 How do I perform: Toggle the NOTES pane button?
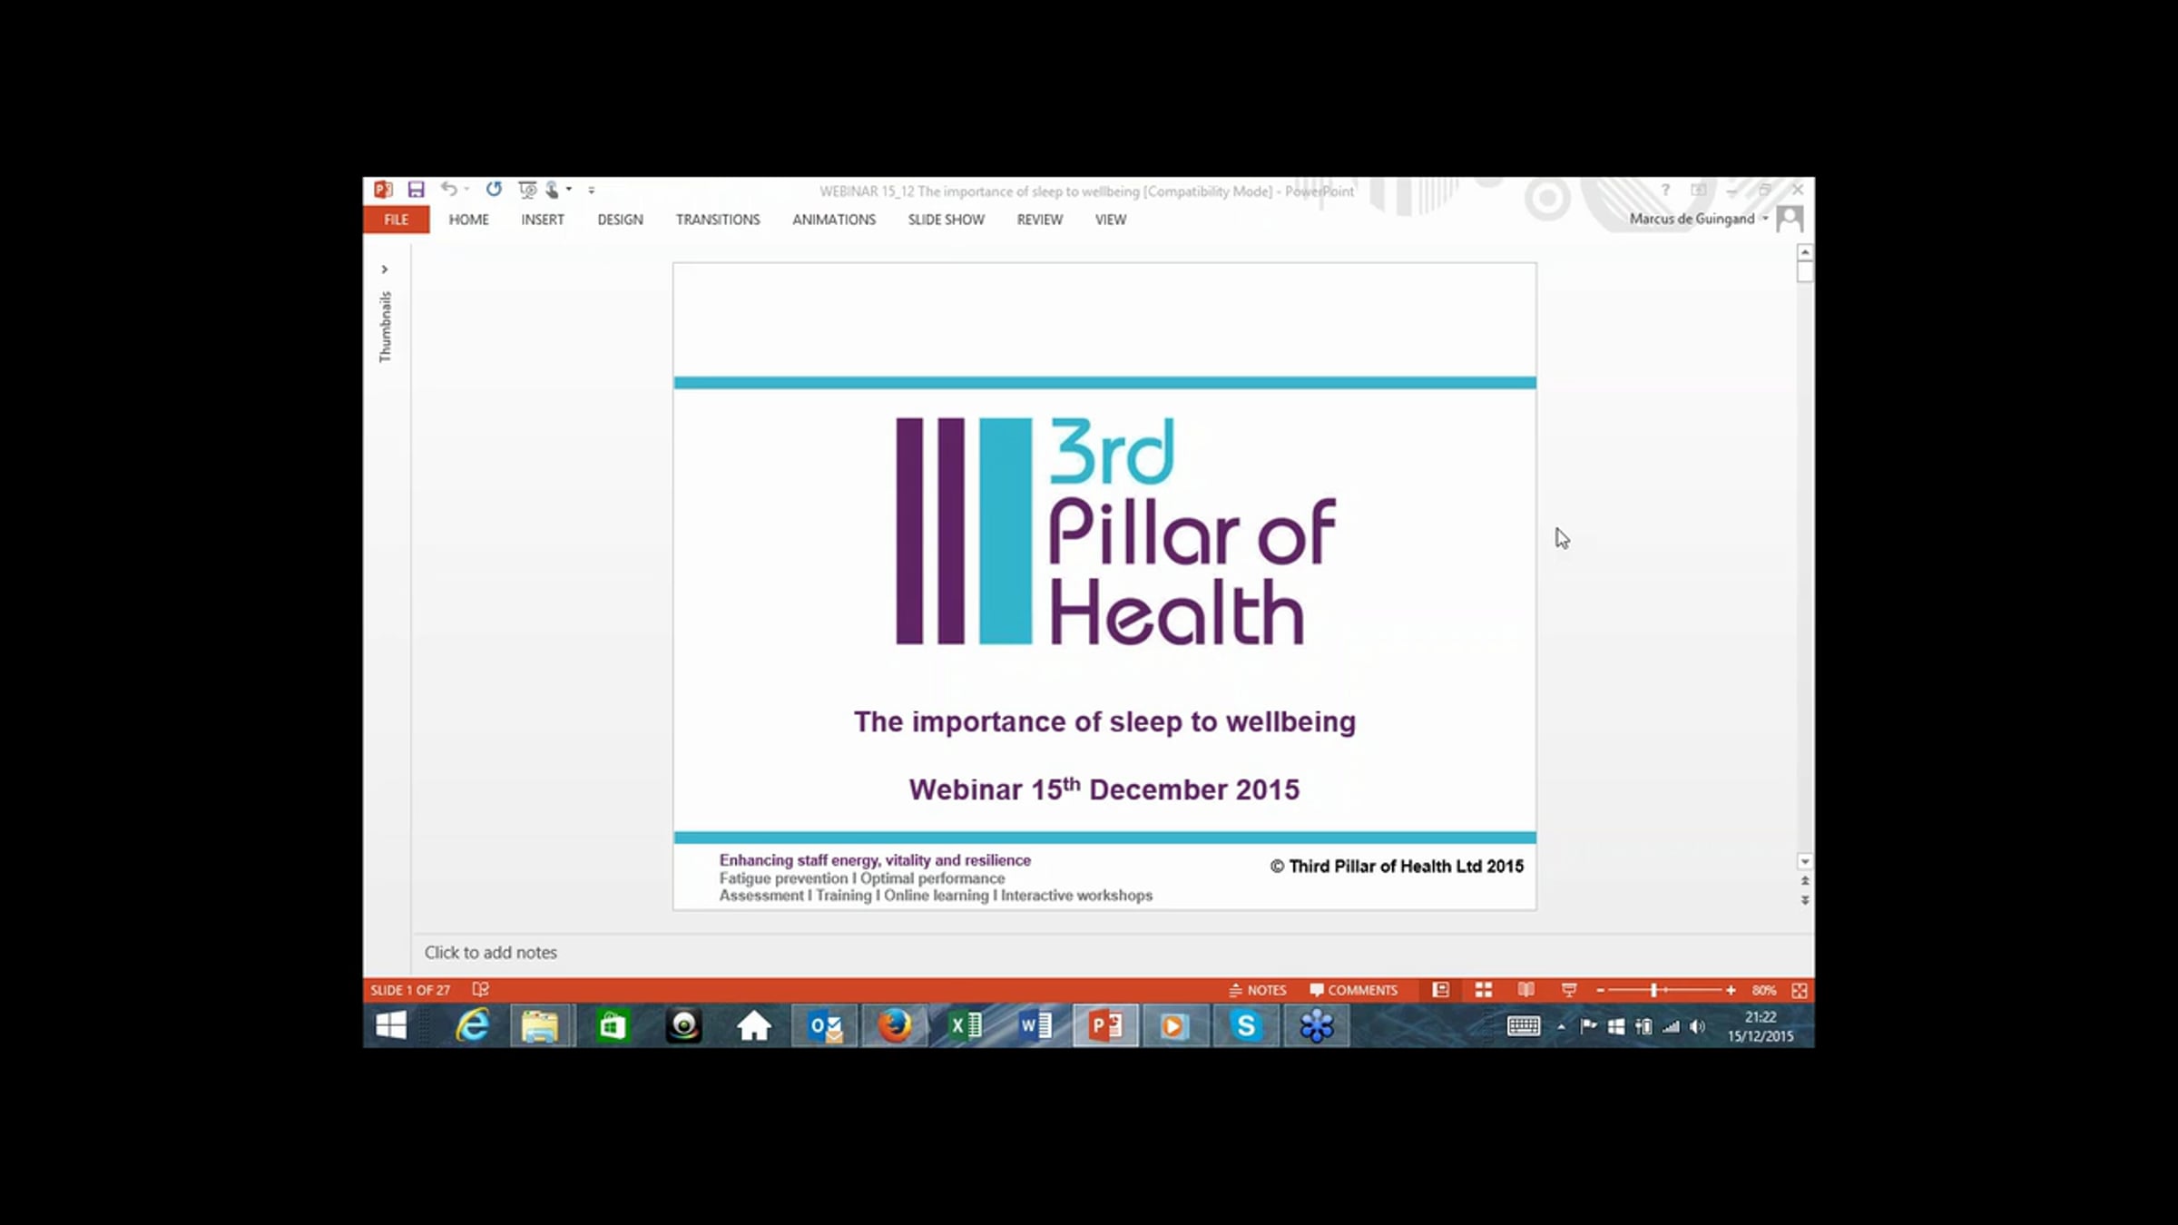(1258, 990)
